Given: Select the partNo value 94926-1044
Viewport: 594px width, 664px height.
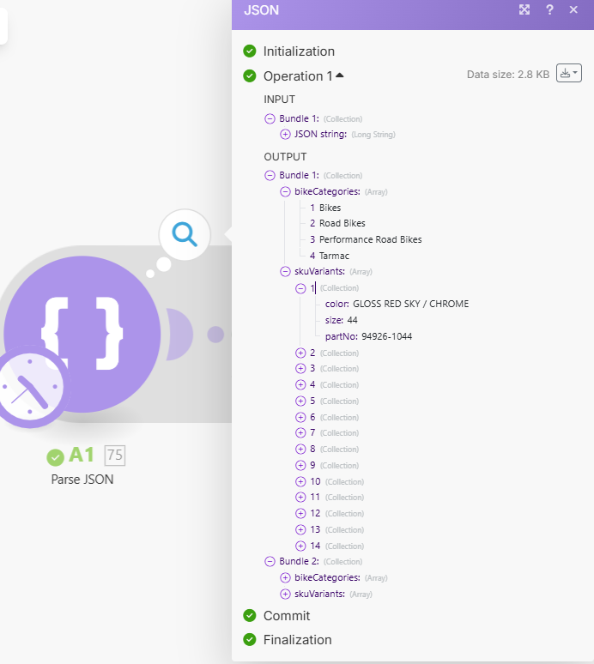Looking at the screenshot, I should (386, 336).
